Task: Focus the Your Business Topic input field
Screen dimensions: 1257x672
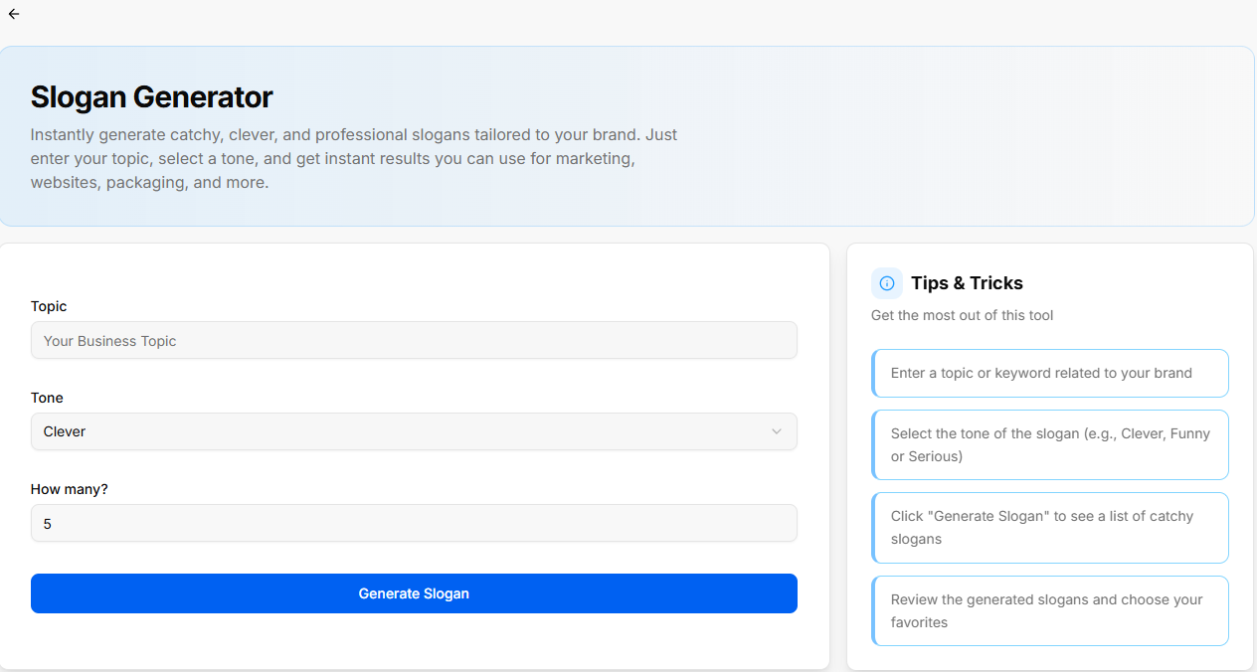Action: (x=414, y=340)
